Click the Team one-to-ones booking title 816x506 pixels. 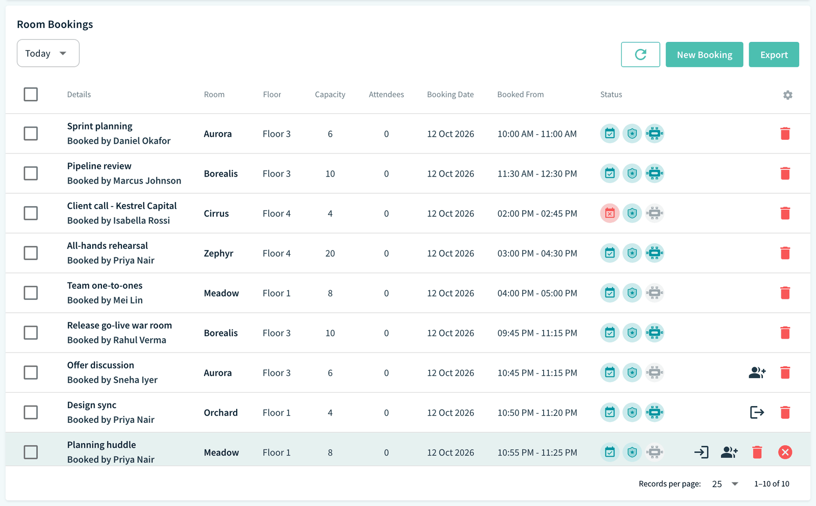tap(105, 286)
